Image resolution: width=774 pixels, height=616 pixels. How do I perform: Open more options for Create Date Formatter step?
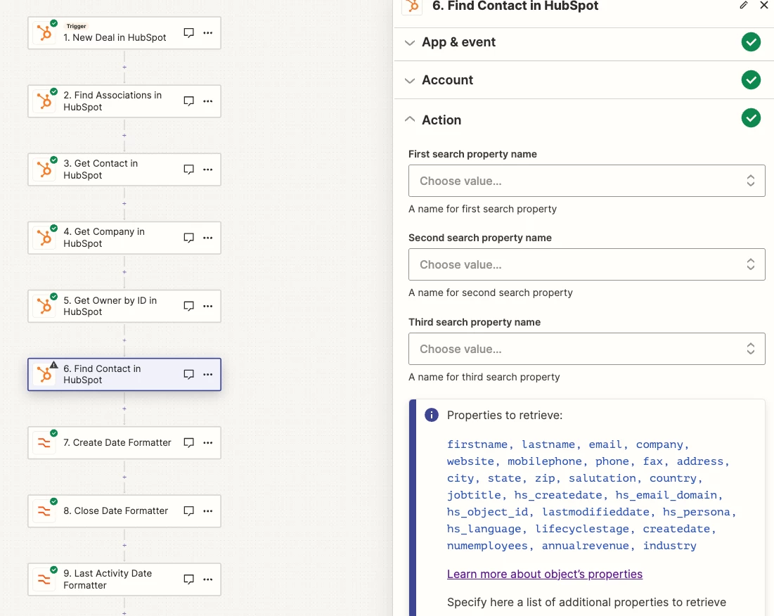208,442
